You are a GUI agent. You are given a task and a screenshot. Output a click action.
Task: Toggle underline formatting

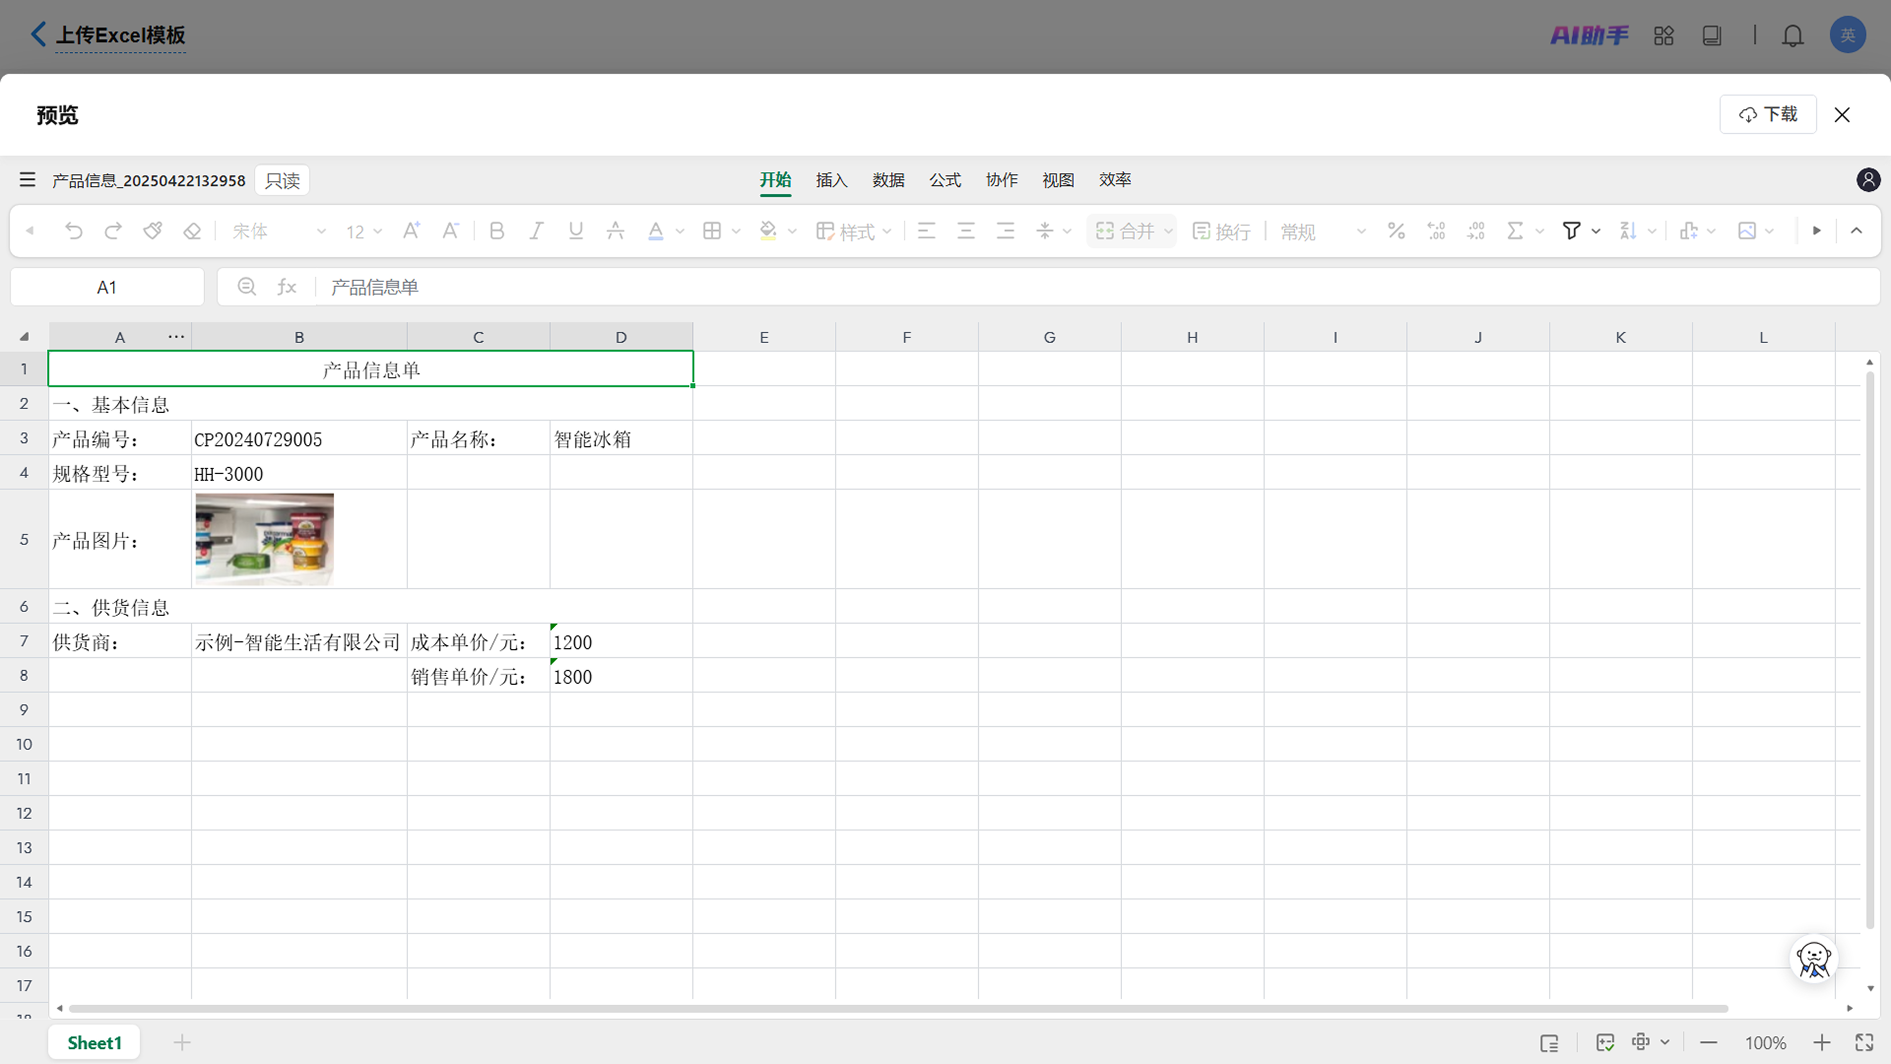576,232
